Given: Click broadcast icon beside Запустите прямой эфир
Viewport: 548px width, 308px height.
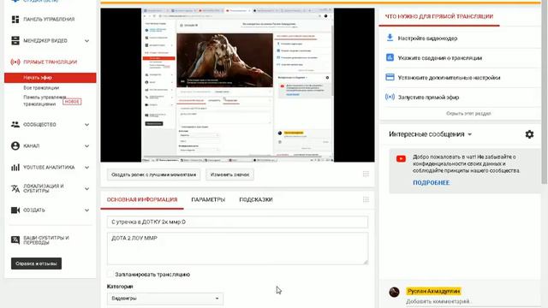Looking at the screenshot, I should coord(390,97).
